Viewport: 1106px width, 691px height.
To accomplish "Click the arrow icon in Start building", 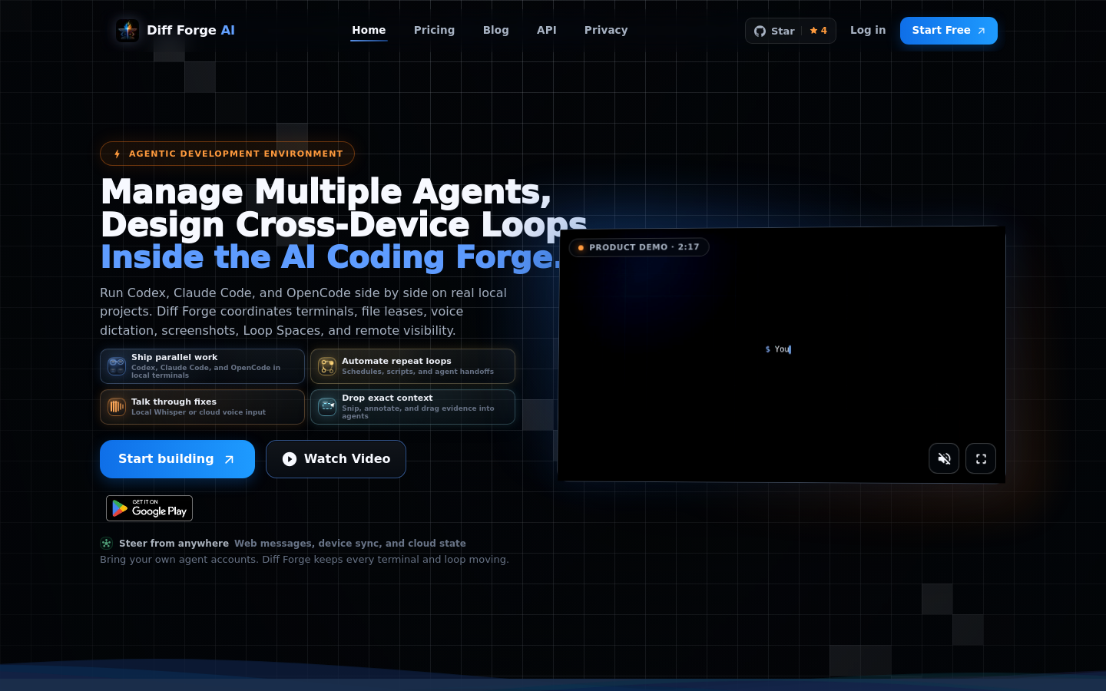I will 229,459.
